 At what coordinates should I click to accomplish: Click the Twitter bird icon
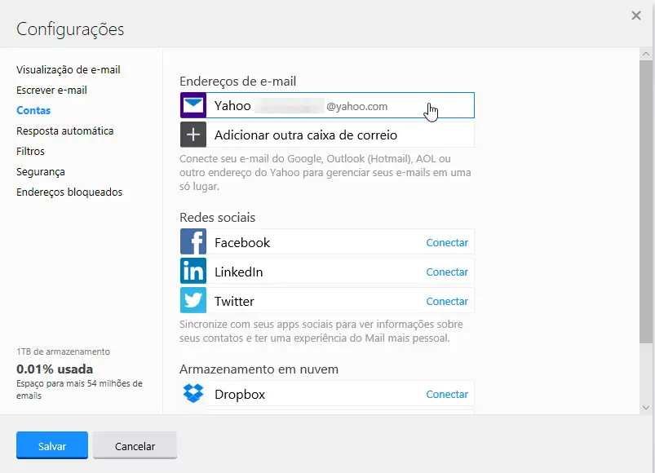click(x=193, y=301)
